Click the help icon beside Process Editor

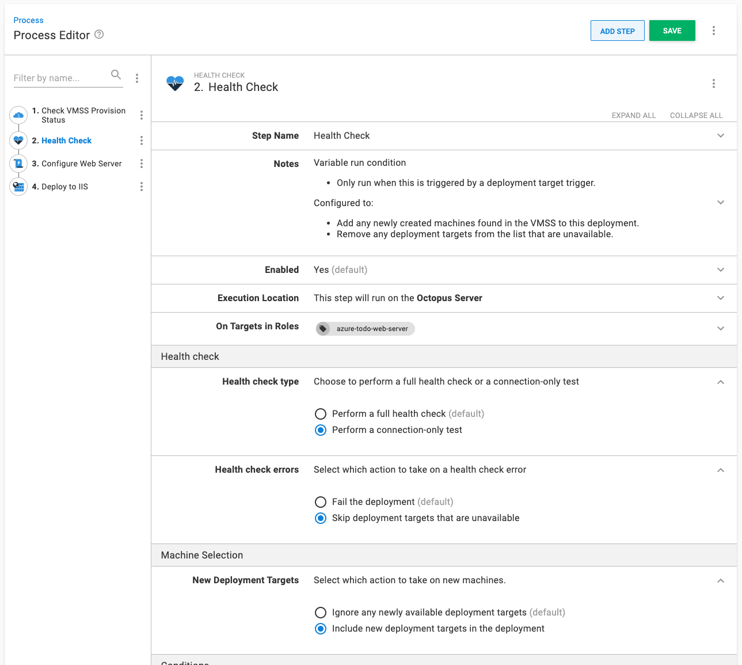click(99, 35)
